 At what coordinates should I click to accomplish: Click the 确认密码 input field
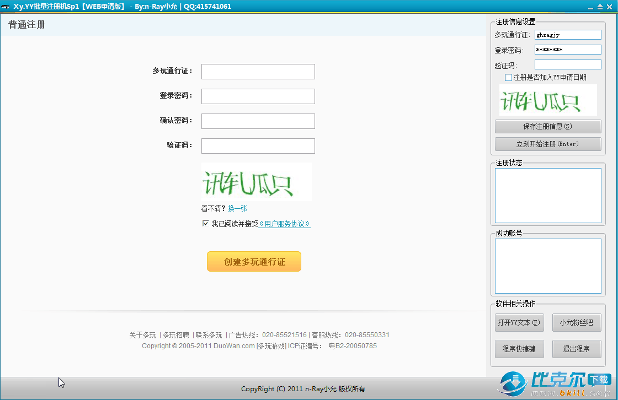258,121
